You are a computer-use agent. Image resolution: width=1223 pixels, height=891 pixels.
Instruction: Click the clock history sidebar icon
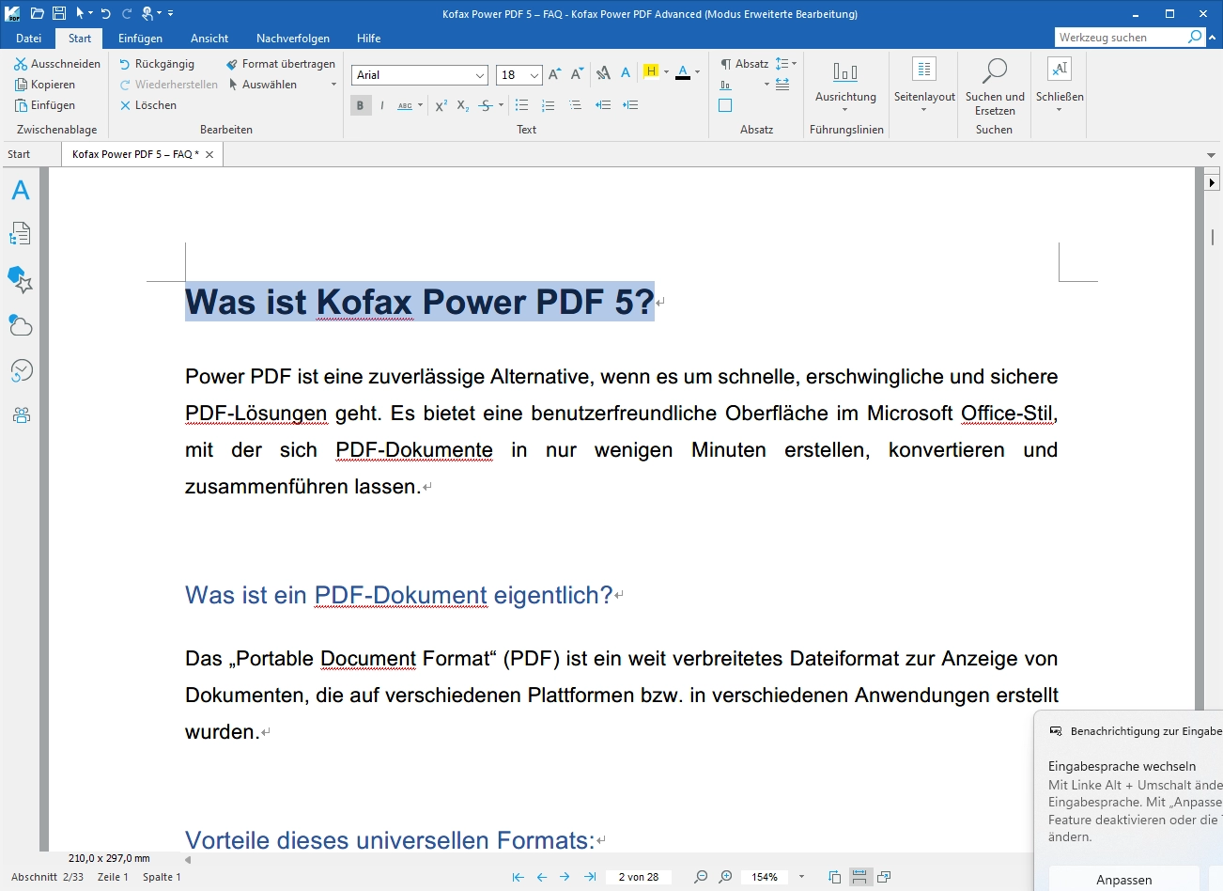(21, 371)
